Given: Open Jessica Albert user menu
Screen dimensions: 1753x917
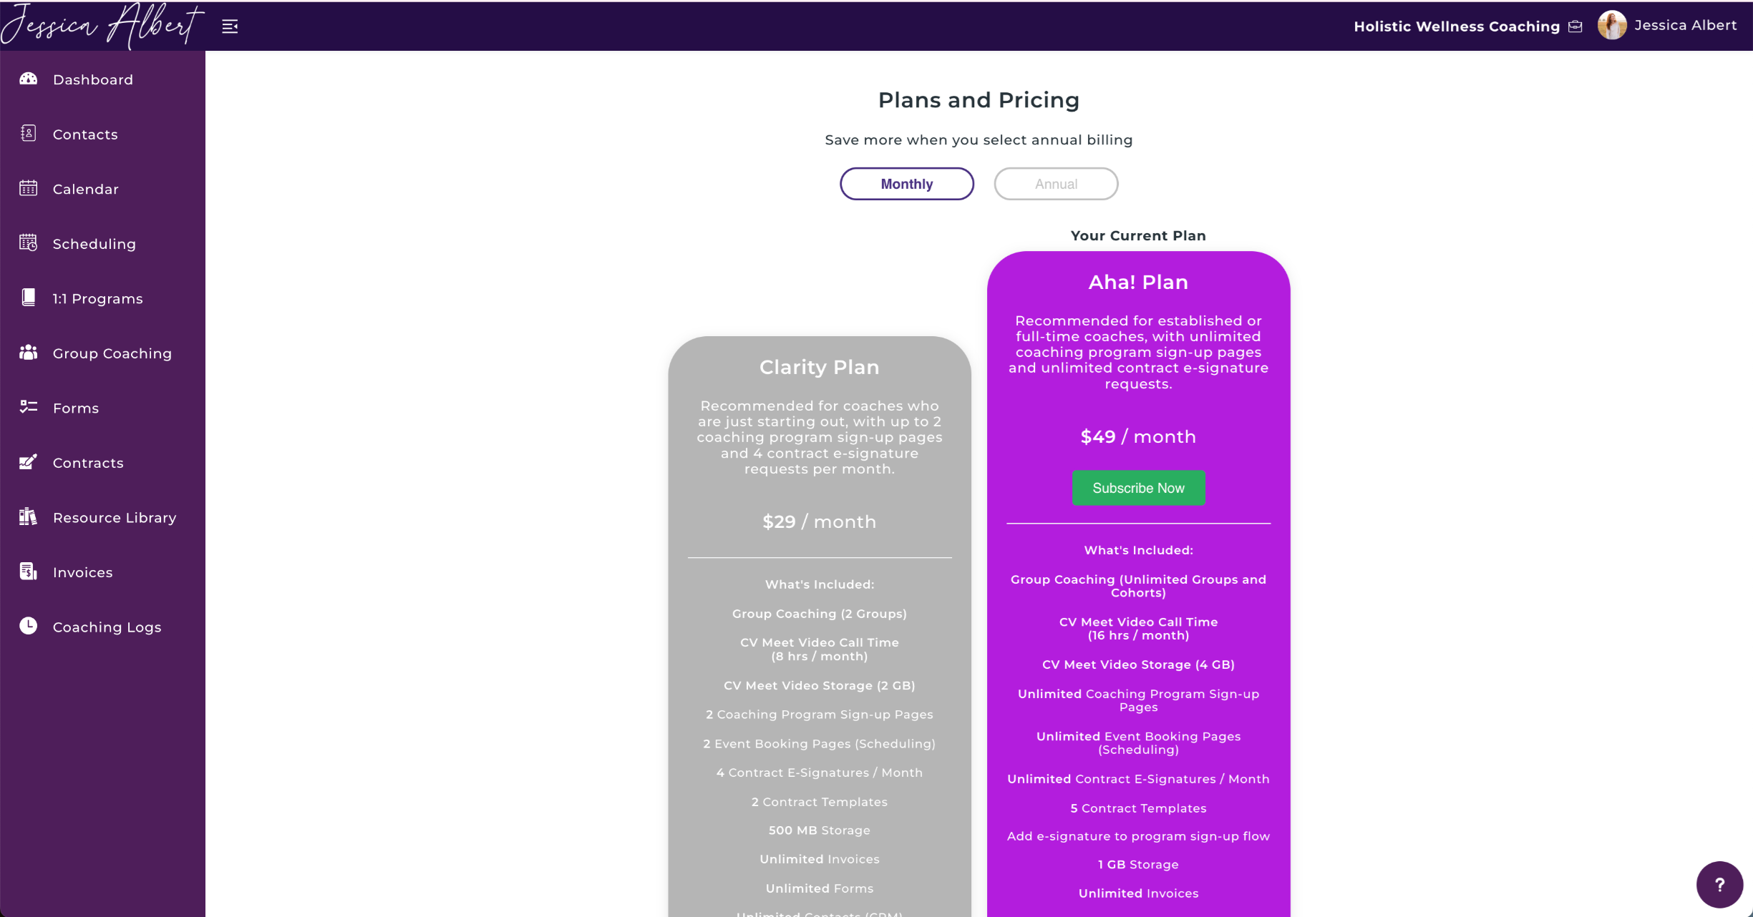Looking at the screenshot, I should tap(1685, 25).
